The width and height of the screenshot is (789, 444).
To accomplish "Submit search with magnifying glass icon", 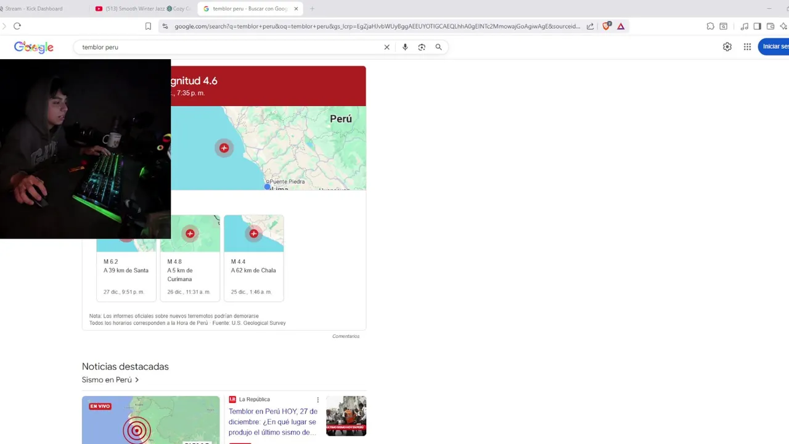I will (439, 47).
